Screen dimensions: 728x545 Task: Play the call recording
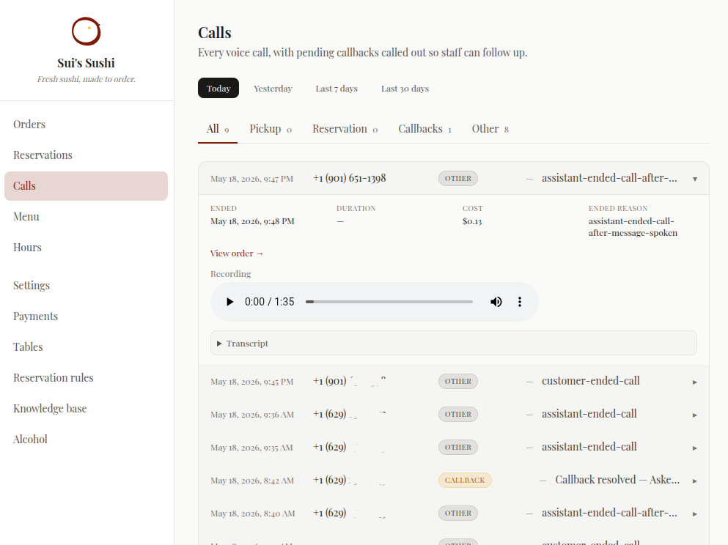pos(229,302)
